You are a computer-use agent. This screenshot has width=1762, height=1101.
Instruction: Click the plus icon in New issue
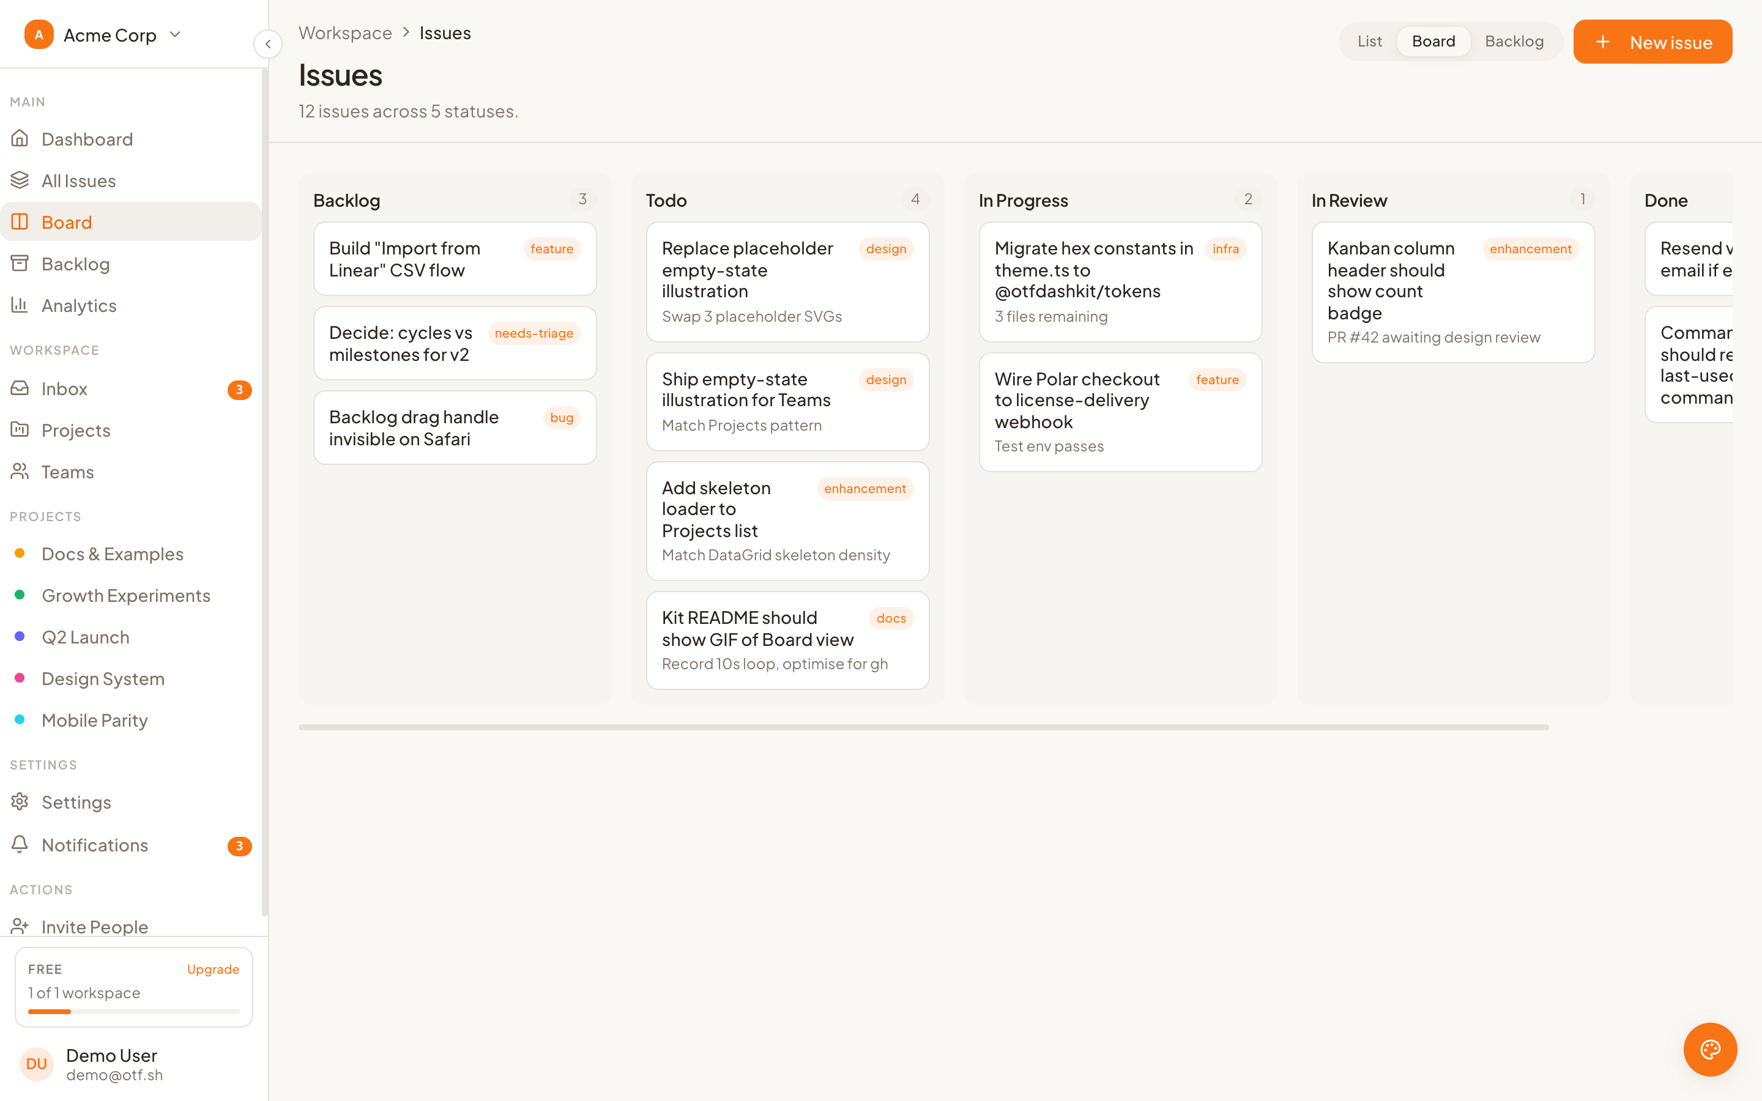click(x=1602, y=42)
